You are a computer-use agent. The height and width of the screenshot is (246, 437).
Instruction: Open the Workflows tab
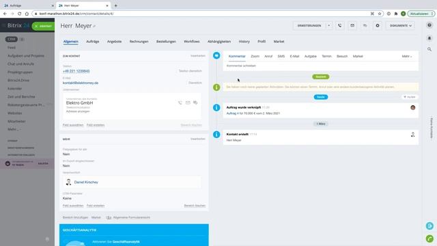click(x=191, y=42)
